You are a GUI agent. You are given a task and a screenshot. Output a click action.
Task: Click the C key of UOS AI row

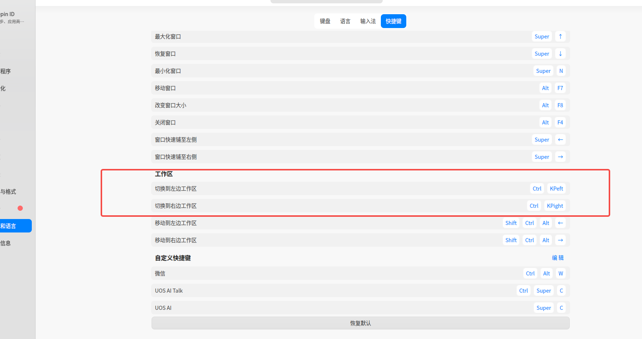[x=561, y=308]
